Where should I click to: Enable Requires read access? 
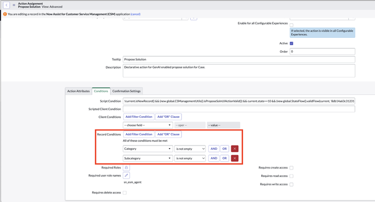pos(291,176)
